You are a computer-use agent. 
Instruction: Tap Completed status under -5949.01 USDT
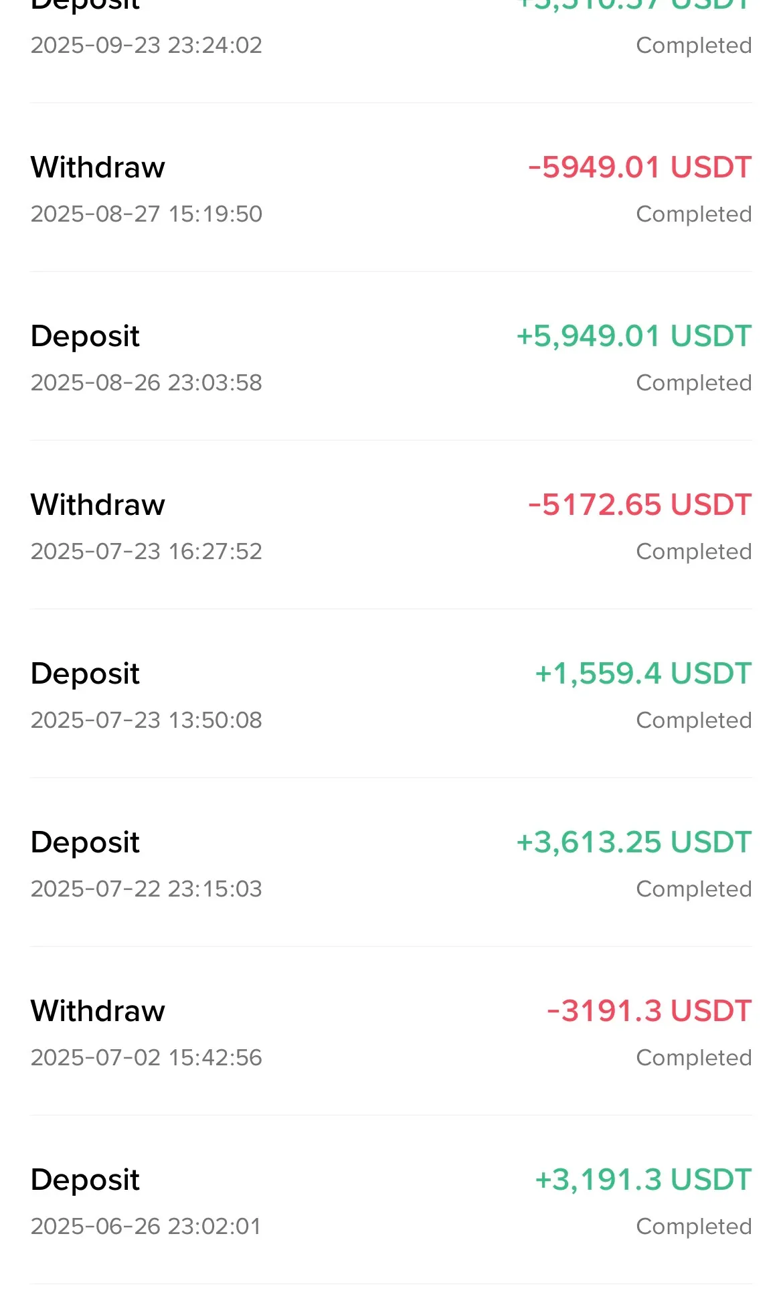[694, 215]
